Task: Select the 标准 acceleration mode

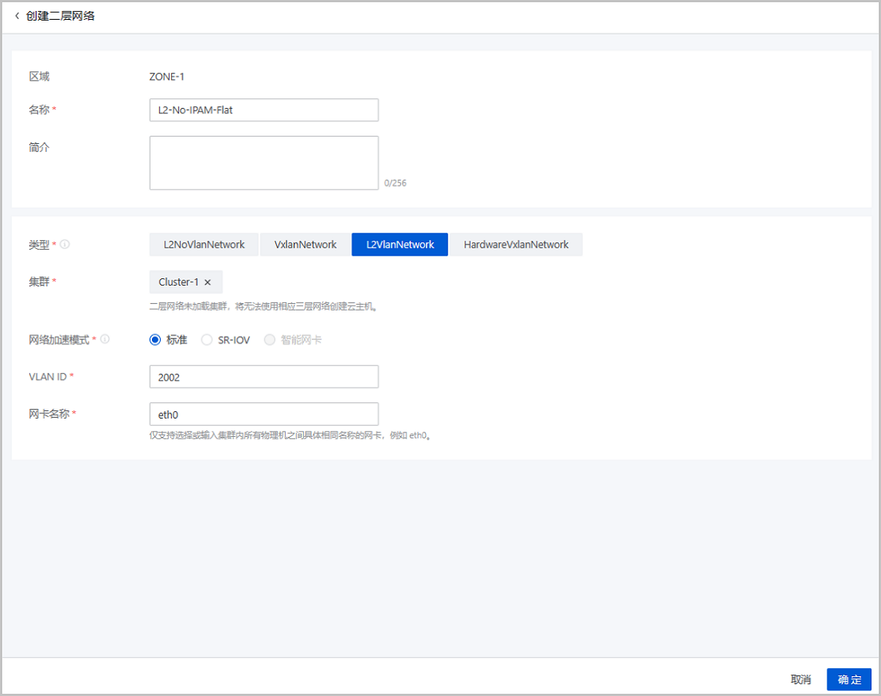Action: [x=154, y=339]
